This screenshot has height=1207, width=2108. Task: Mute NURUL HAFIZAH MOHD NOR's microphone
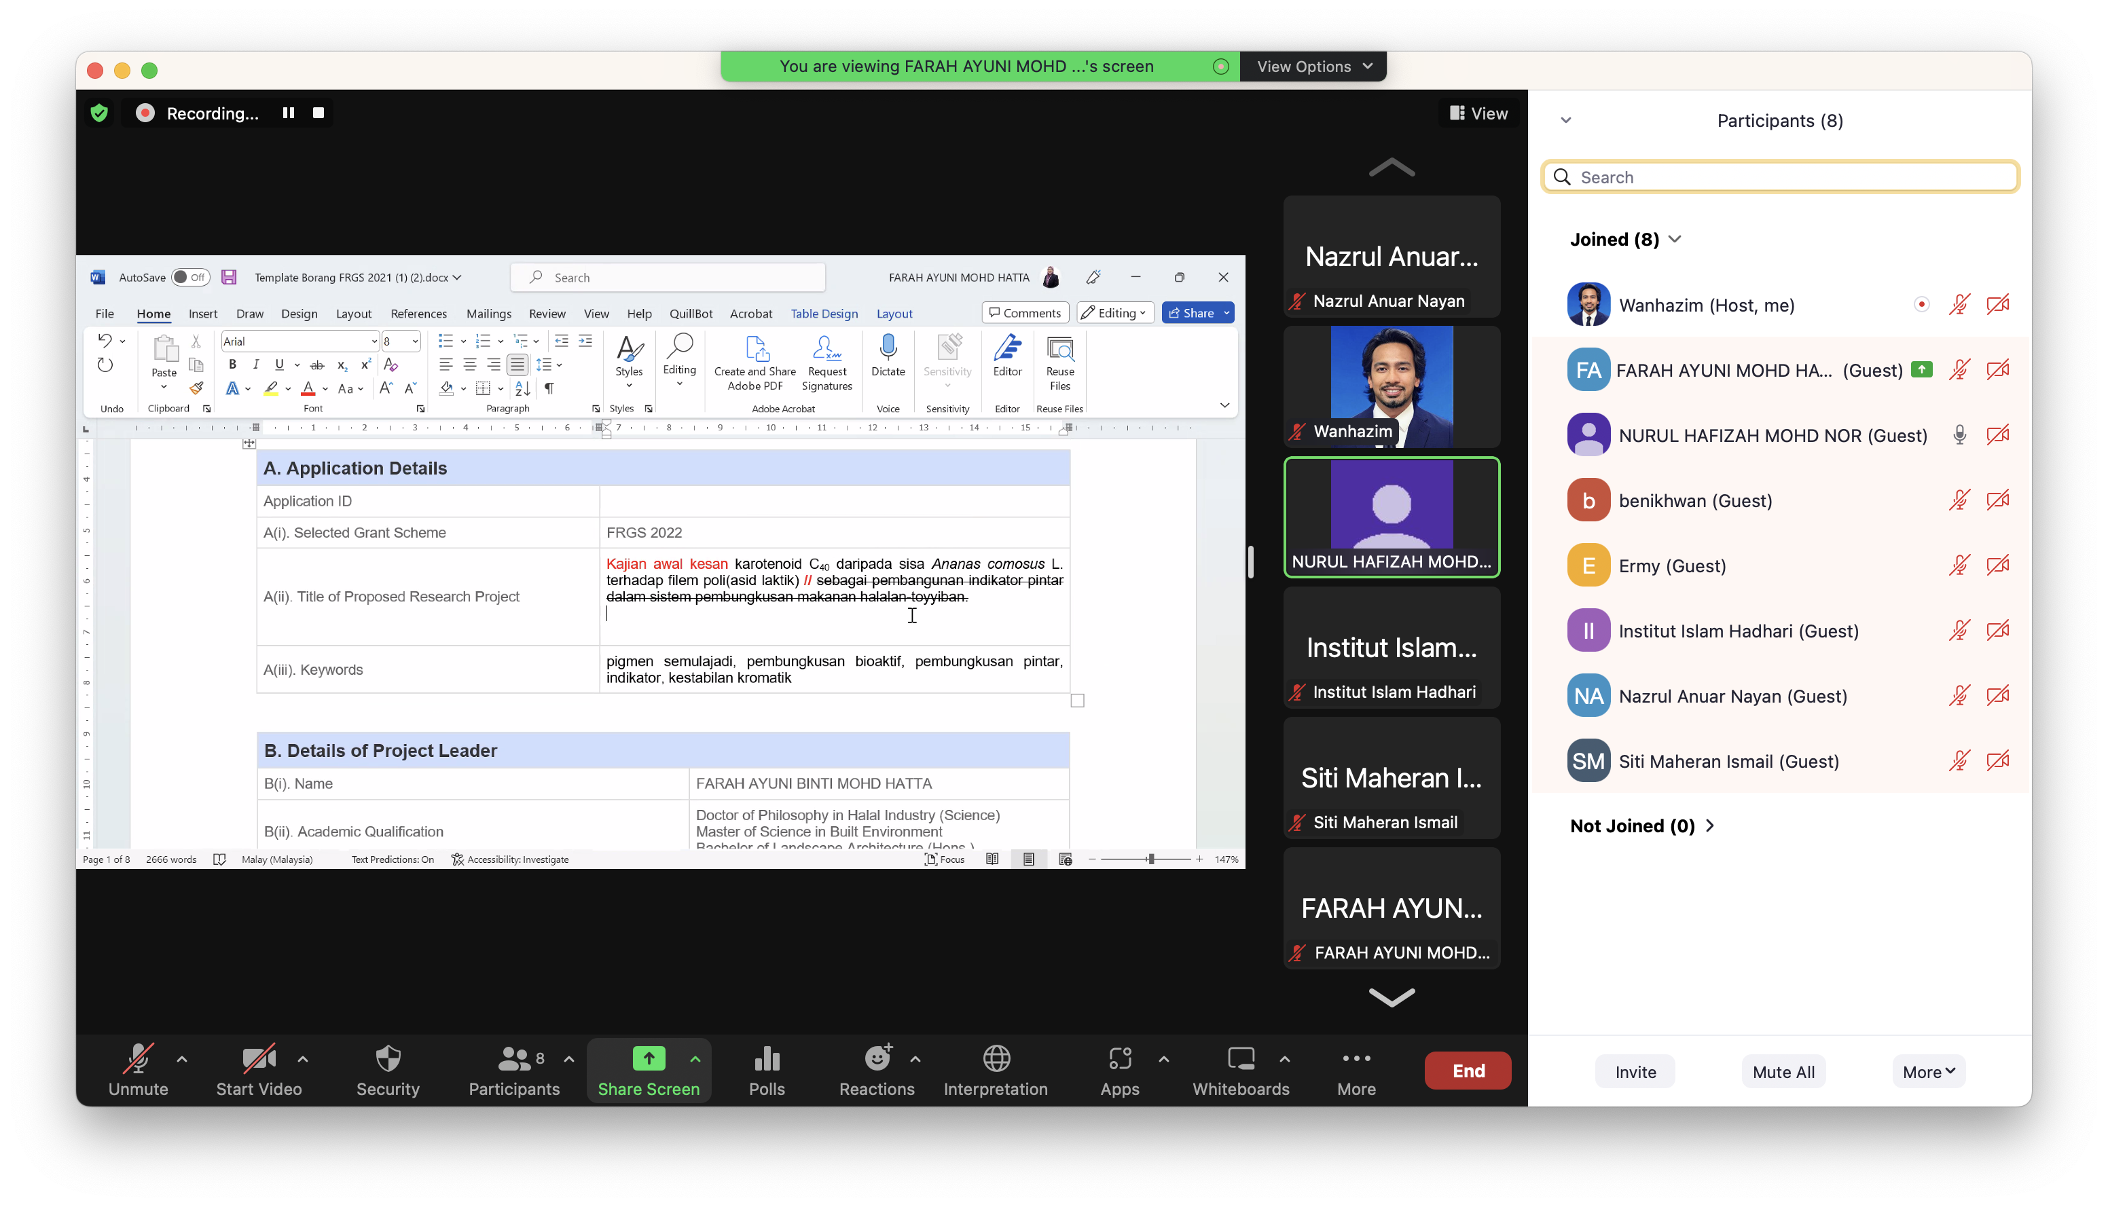pos(1959,435)
